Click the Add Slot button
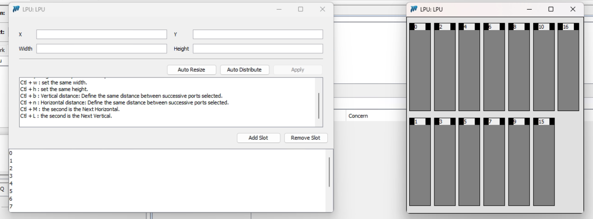The width and height of the screenshot is (593, 219). 258,138
